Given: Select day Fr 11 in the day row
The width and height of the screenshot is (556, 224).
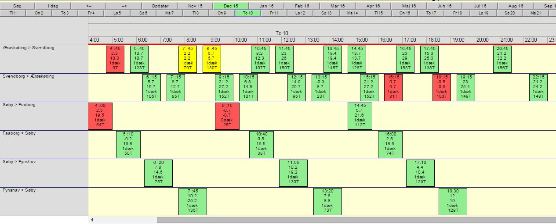Looking at the screenshot, I should click(x=274, y=13).
